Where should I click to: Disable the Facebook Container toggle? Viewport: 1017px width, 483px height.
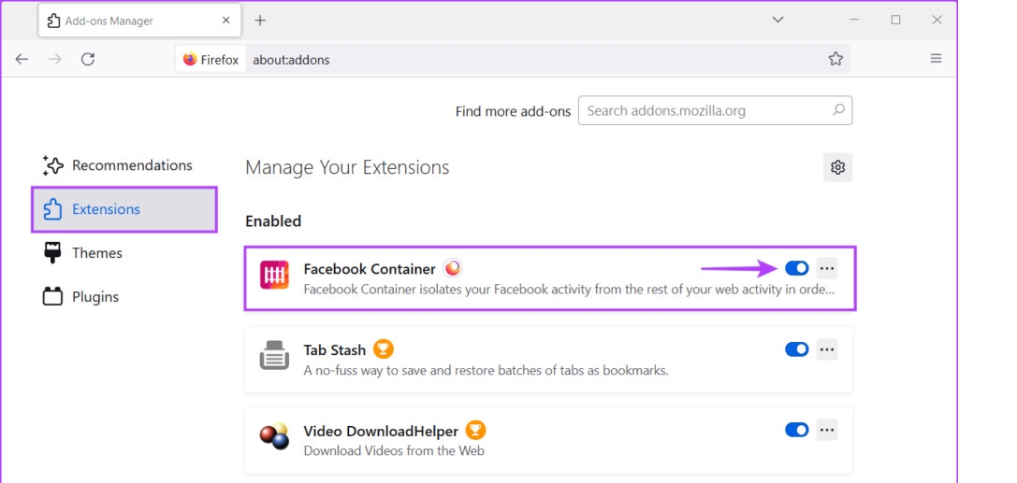[x=797, y=268]
